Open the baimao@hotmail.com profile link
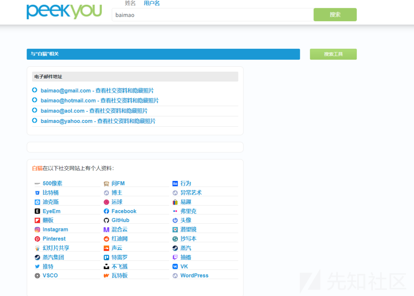Viewport: 414px width, 296px height. 100,101
